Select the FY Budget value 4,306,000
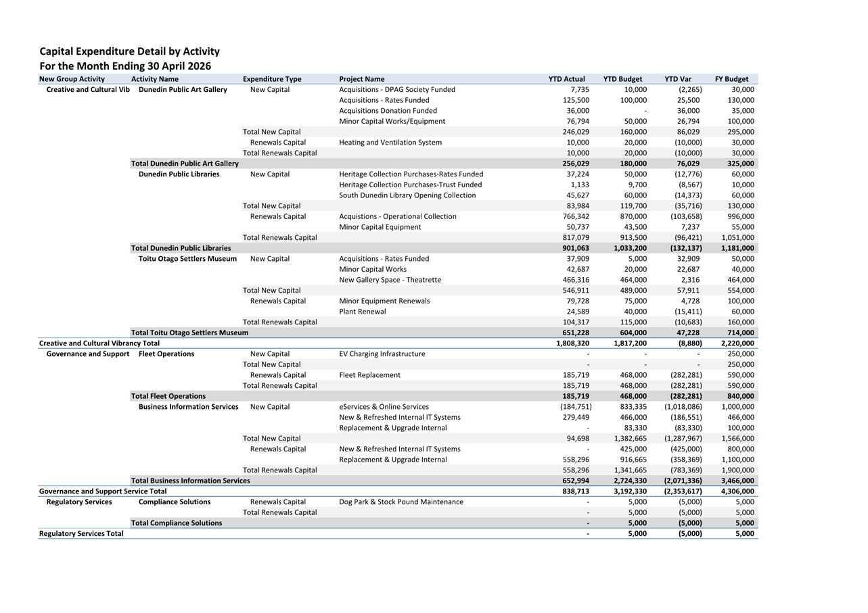868x613 pixels. pyautogui.click(x=737, y=491)
